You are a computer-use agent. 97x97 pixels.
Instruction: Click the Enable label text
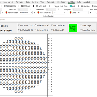point(4,26)
